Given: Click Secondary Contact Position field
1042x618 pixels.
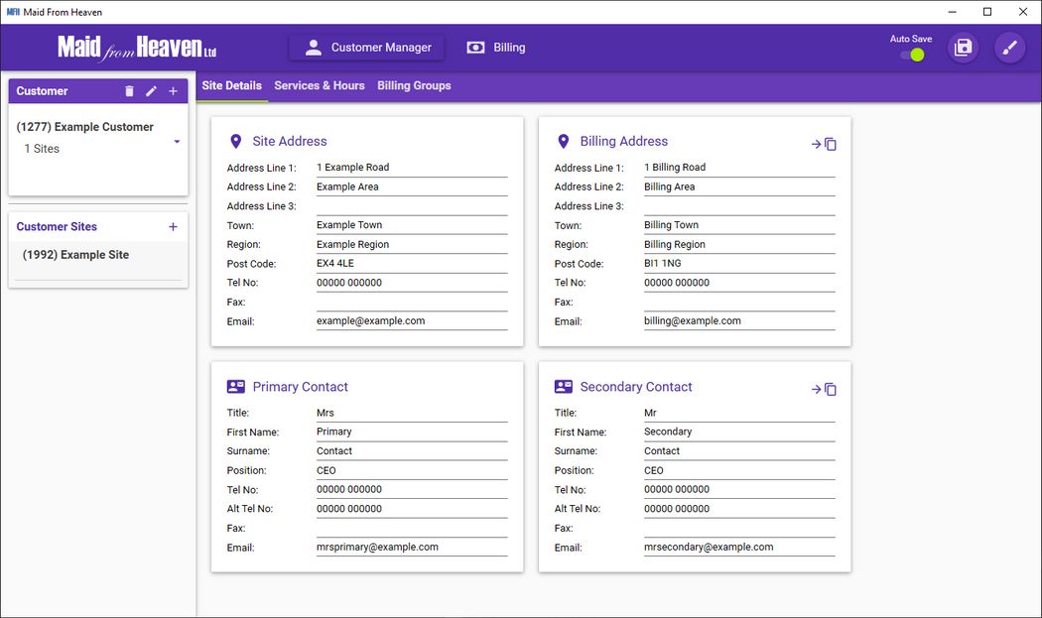Looking at the screenshot, I should (738, 470).
